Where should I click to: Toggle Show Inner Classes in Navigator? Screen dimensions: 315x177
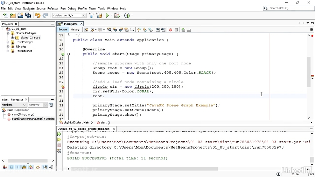30,167
